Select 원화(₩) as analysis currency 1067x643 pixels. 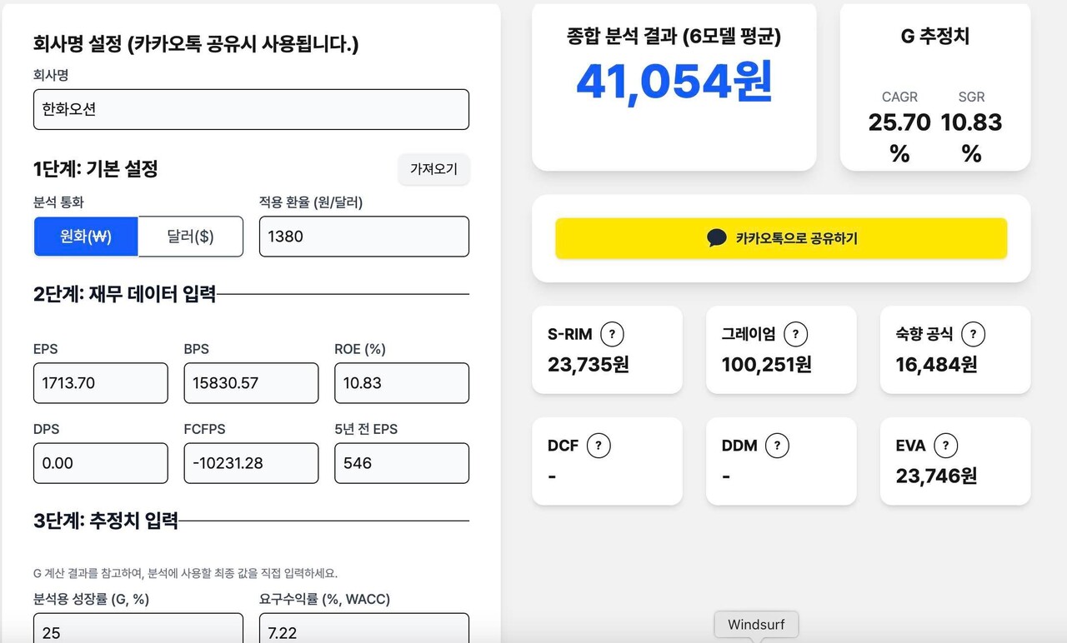86,237
